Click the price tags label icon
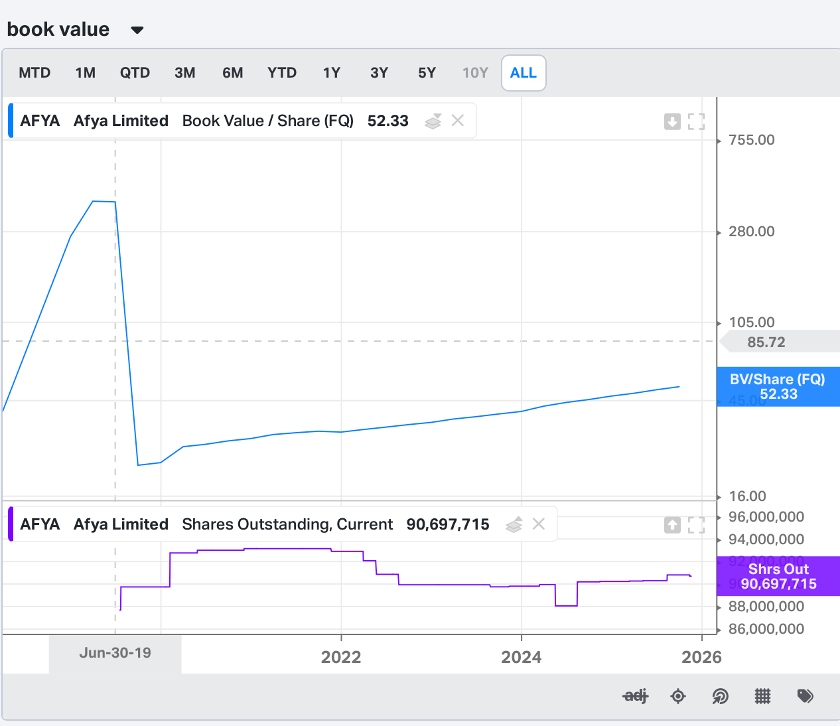Screen dimensions: 840x726 tap(805, 696)
